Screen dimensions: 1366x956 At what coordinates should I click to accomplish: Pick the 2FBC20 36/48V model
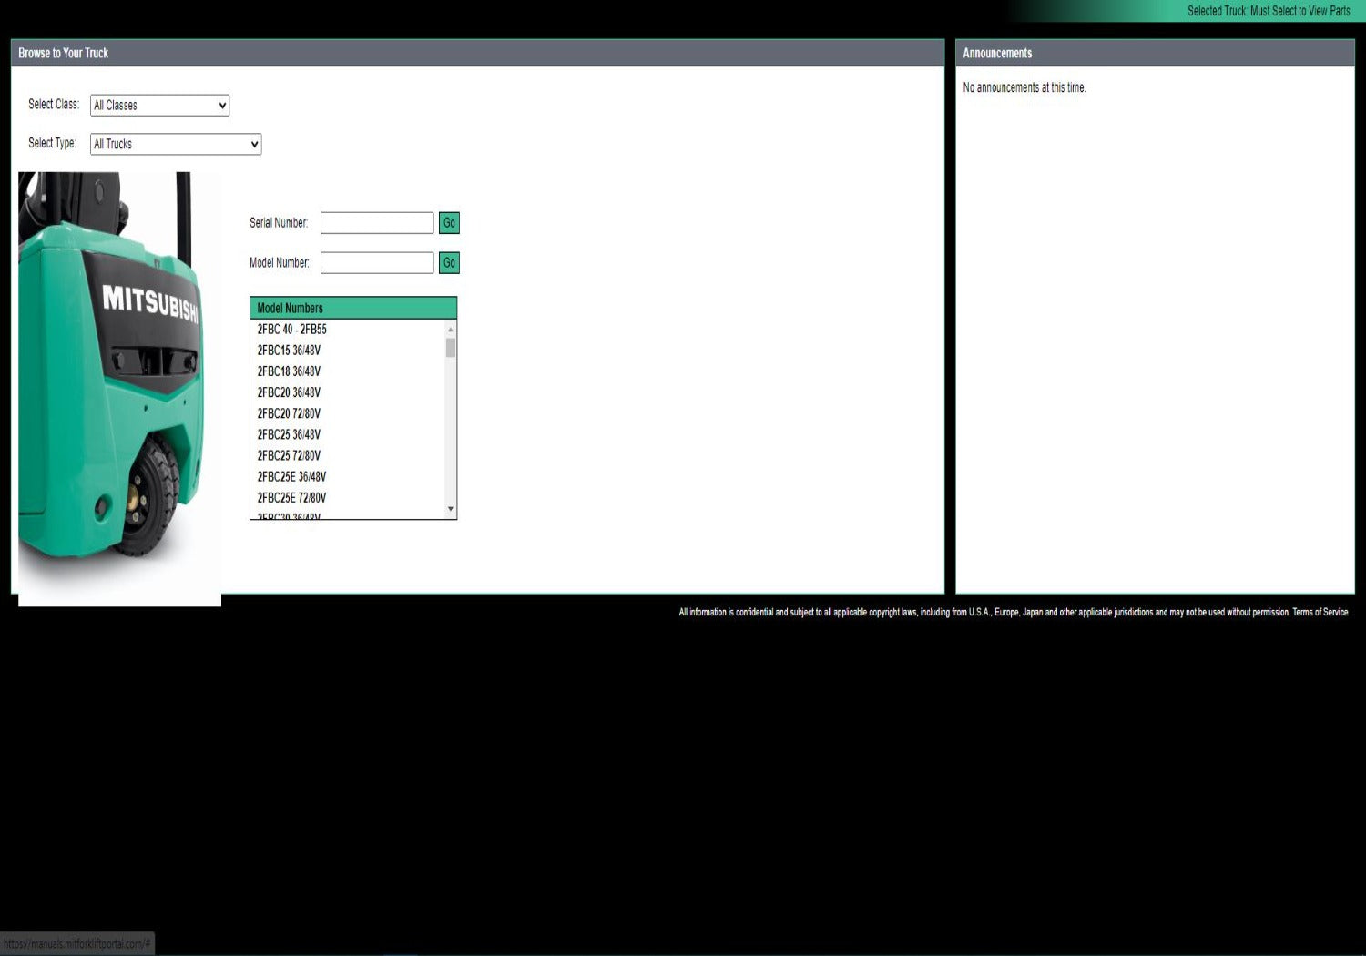[x=289, y=392]
